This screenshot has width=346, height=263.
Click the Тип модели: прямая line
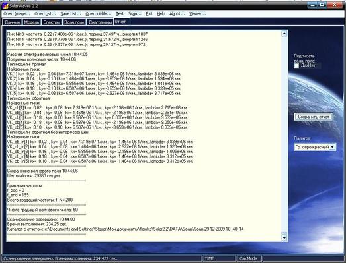click(26, 64)
